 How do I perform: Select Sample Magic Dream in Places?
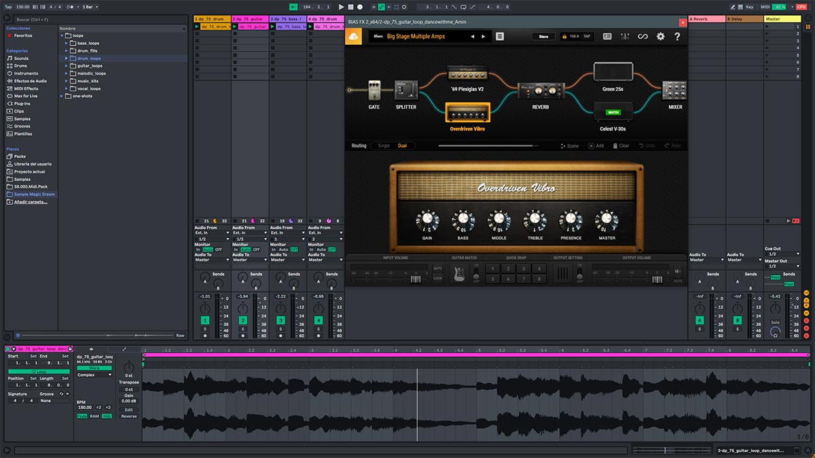31,194
